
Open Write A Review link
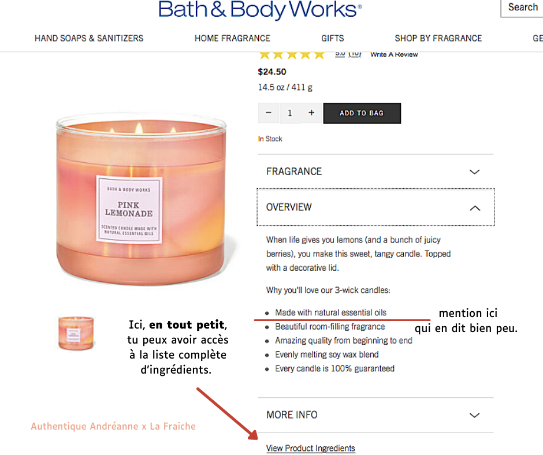394,54
